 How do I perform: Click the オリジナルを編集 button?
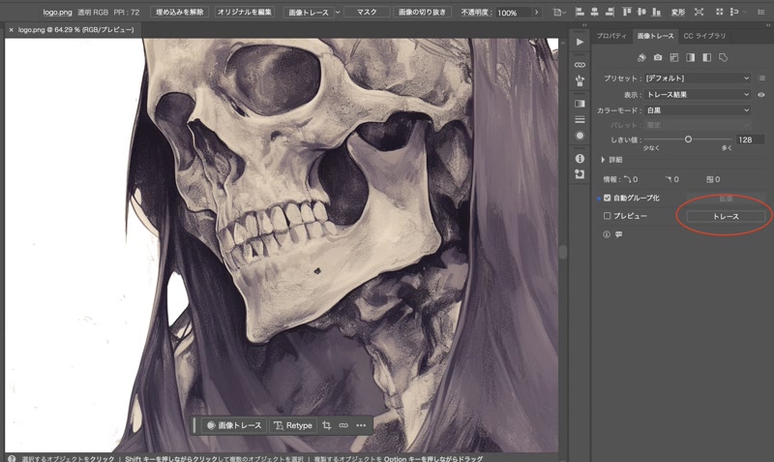(245, 12)
